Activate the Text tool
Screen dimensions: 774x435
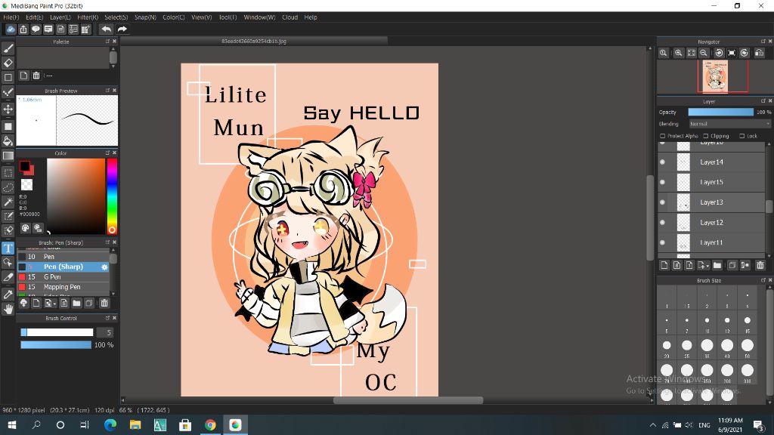coord(8,248)
